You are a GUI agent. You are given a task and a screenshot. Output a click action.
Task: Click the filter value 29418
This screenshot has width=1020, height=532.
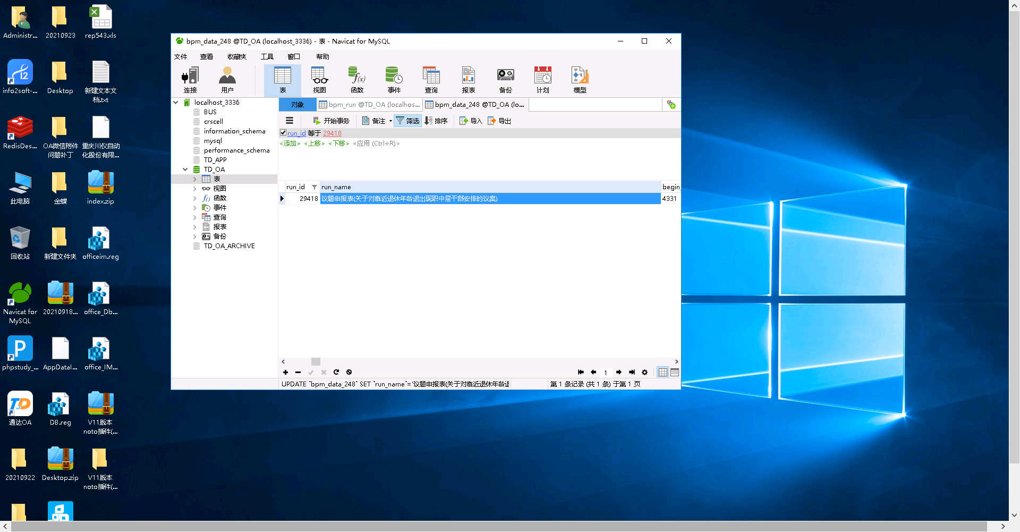click(332, 133)
